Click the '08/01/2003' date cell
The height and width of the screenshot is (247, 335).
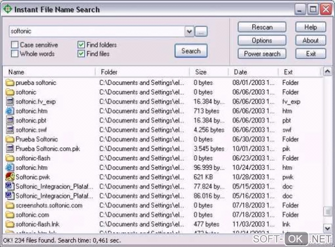pos(254,83)
